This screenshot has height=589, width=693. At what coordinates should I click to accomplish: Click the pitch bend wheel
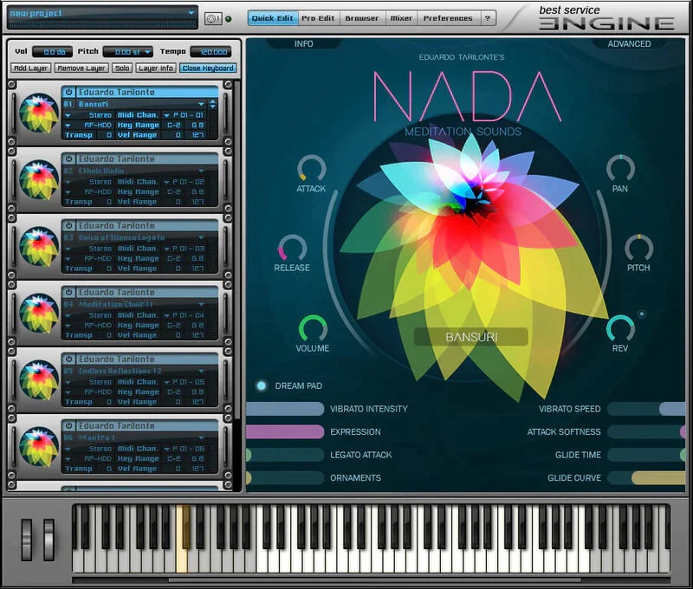click(27, 540)
